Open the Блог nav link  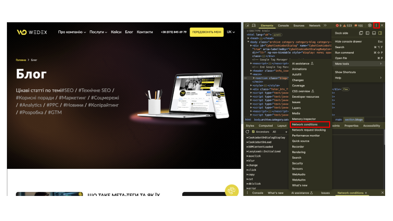point(129,32)
